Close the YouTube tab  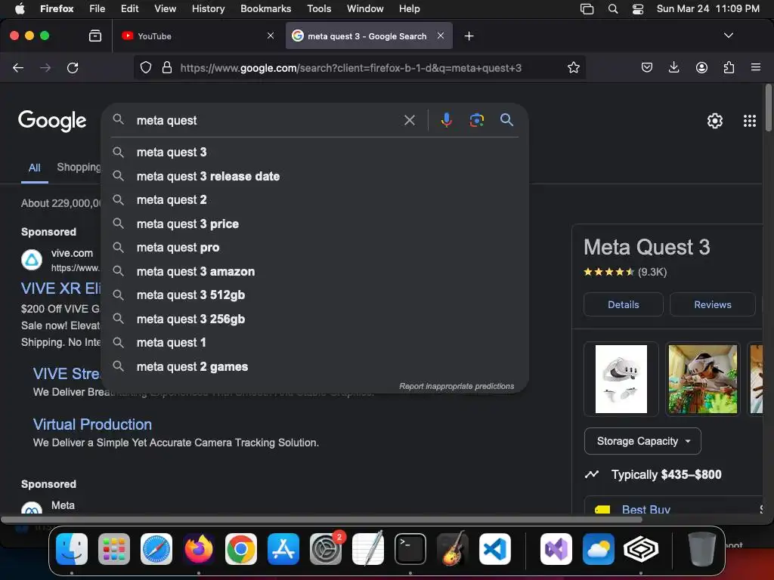tap(271, 35)
